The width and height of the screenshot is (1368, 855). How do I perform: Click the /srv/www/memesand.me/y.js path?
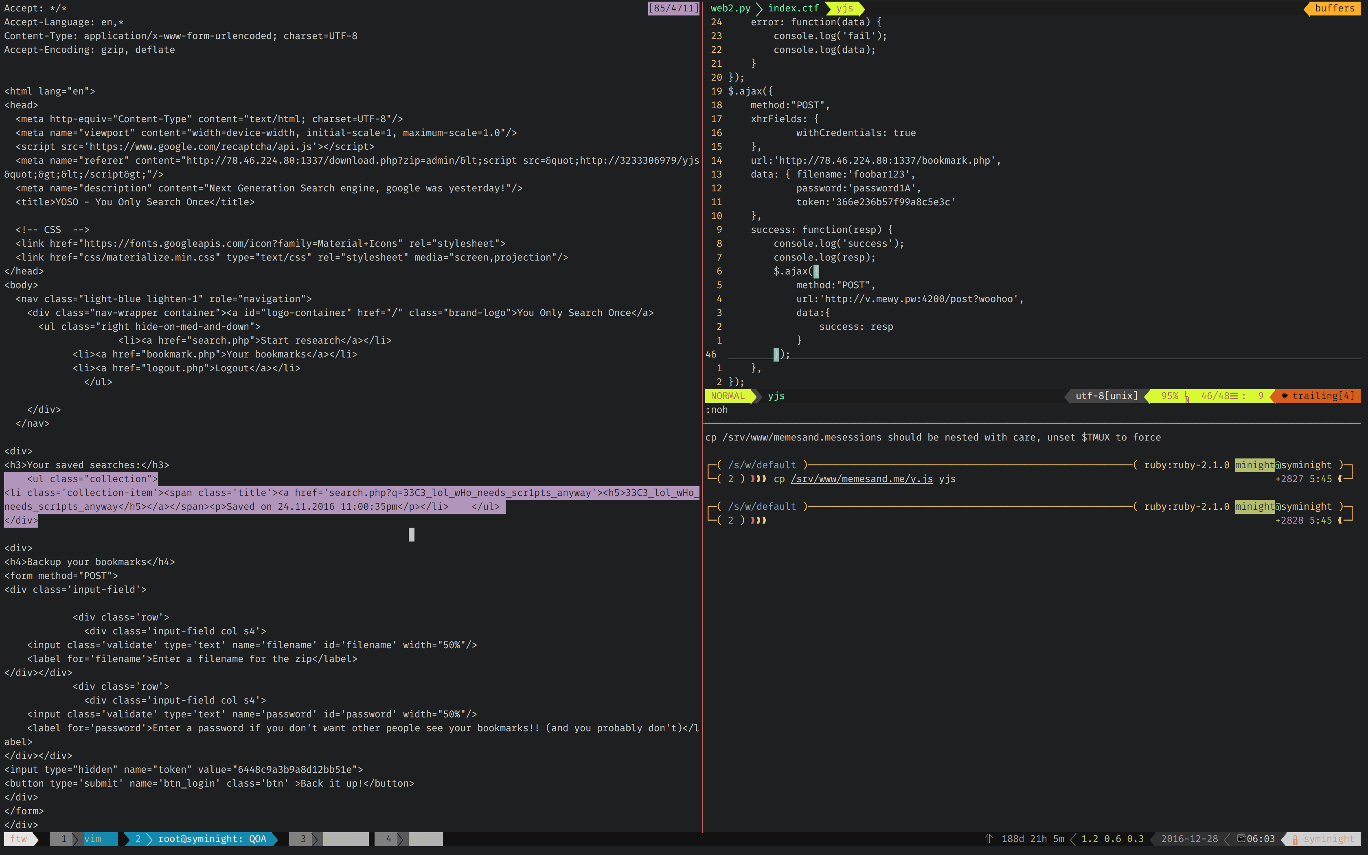coord(862,479)
